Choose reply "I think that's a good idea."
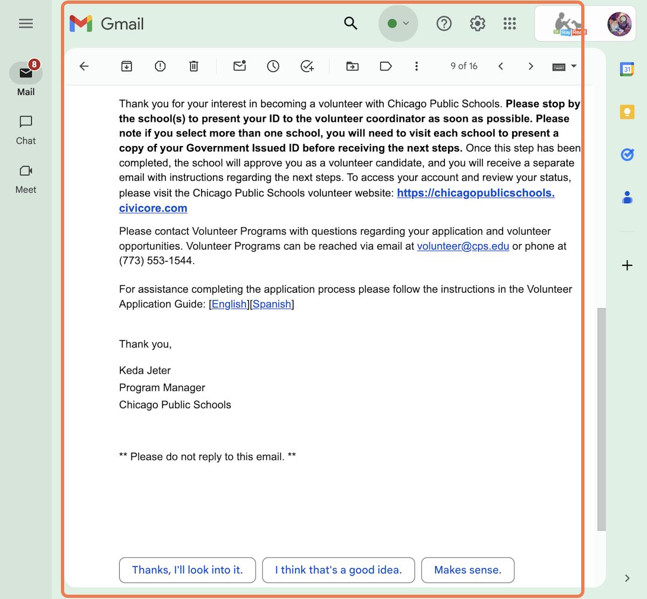The height and width of the screenshot is (599, 647). tap(339, 570)
